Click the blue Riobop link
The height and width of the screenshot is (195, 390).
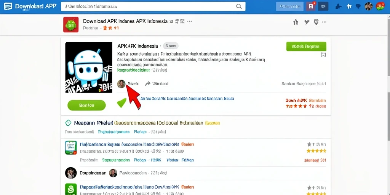click(x=140, y=160)
